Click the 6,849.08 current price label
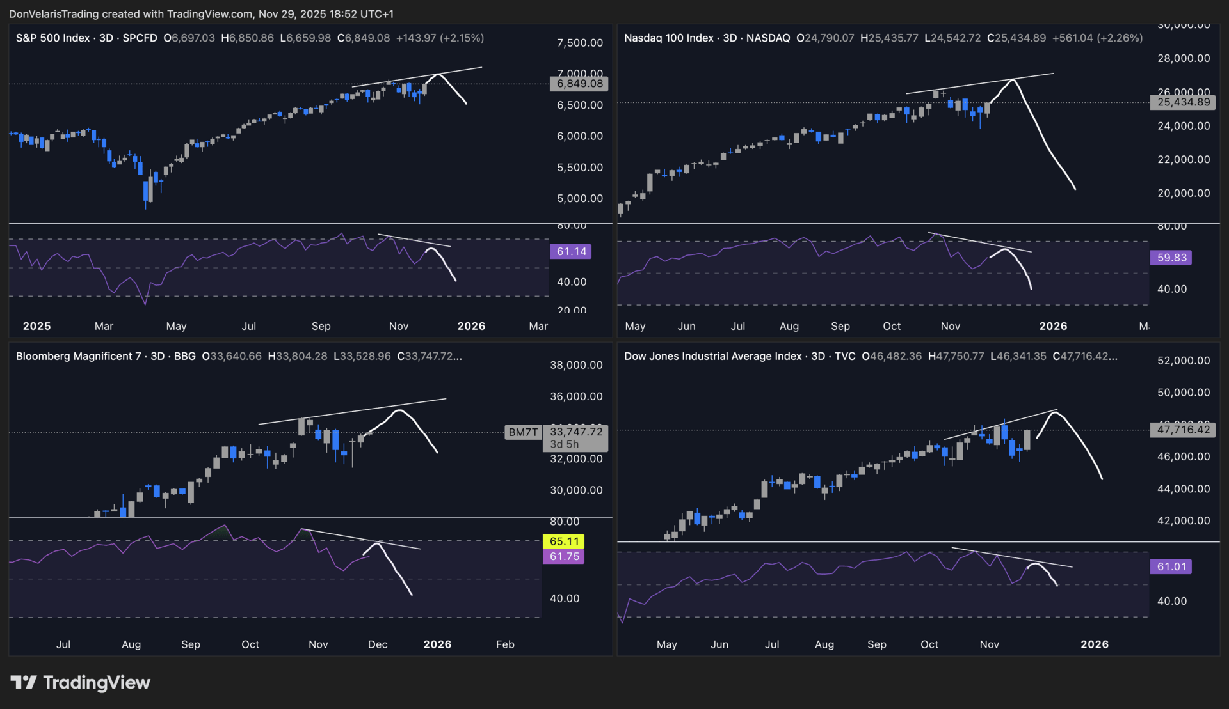 click(579, 84)
